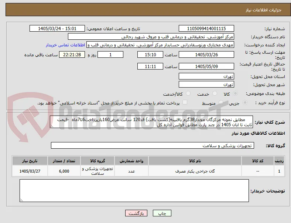Click the واحد شمارش column header
The height and width of the screenshot is (223, 291).
coord(131,161)
